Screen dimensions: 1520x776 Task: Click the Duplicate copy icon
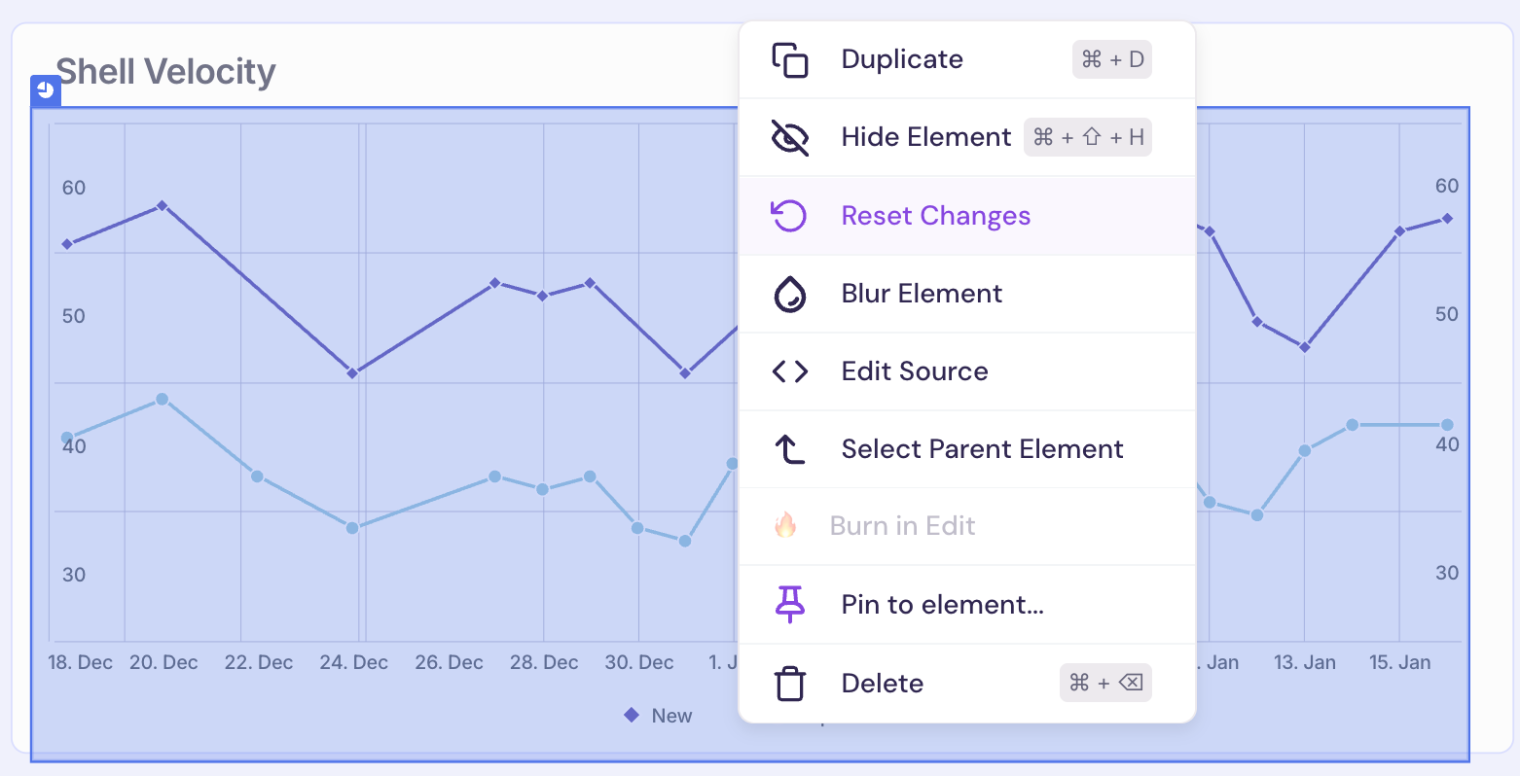[790, 59]
